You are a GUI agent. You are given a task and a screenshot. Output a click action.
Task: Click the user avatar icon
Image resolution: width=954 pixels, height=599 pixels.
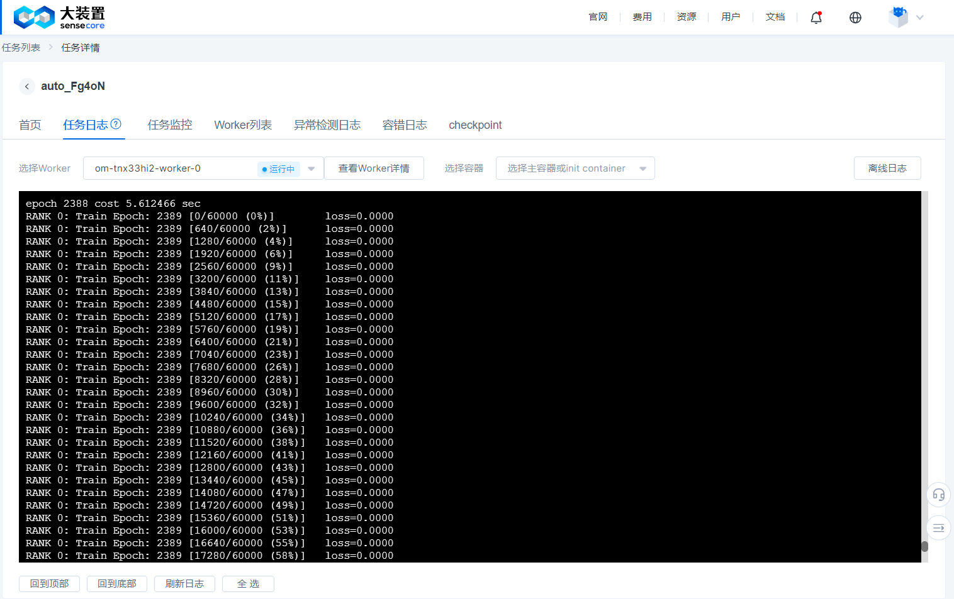(898, 17)
